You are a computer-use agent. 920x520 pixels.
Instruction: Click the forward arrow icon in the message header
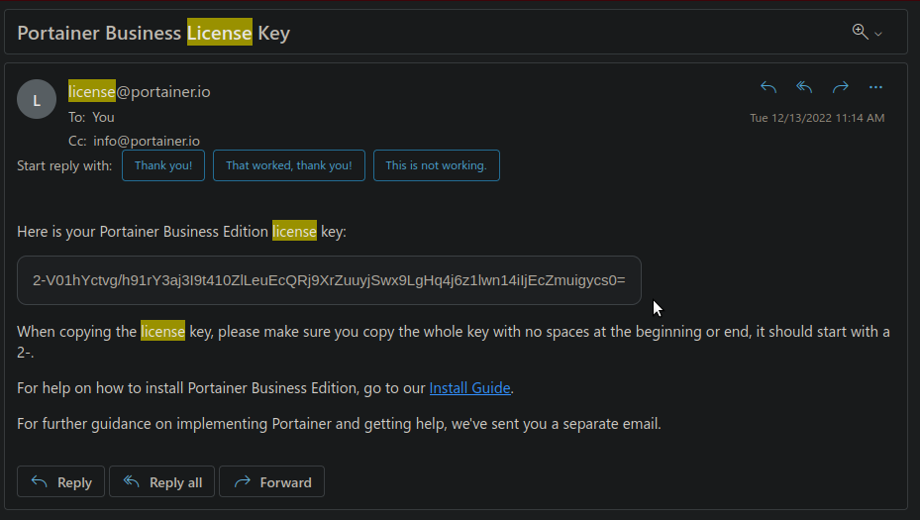pyautogui.click(x=840, y=87)
